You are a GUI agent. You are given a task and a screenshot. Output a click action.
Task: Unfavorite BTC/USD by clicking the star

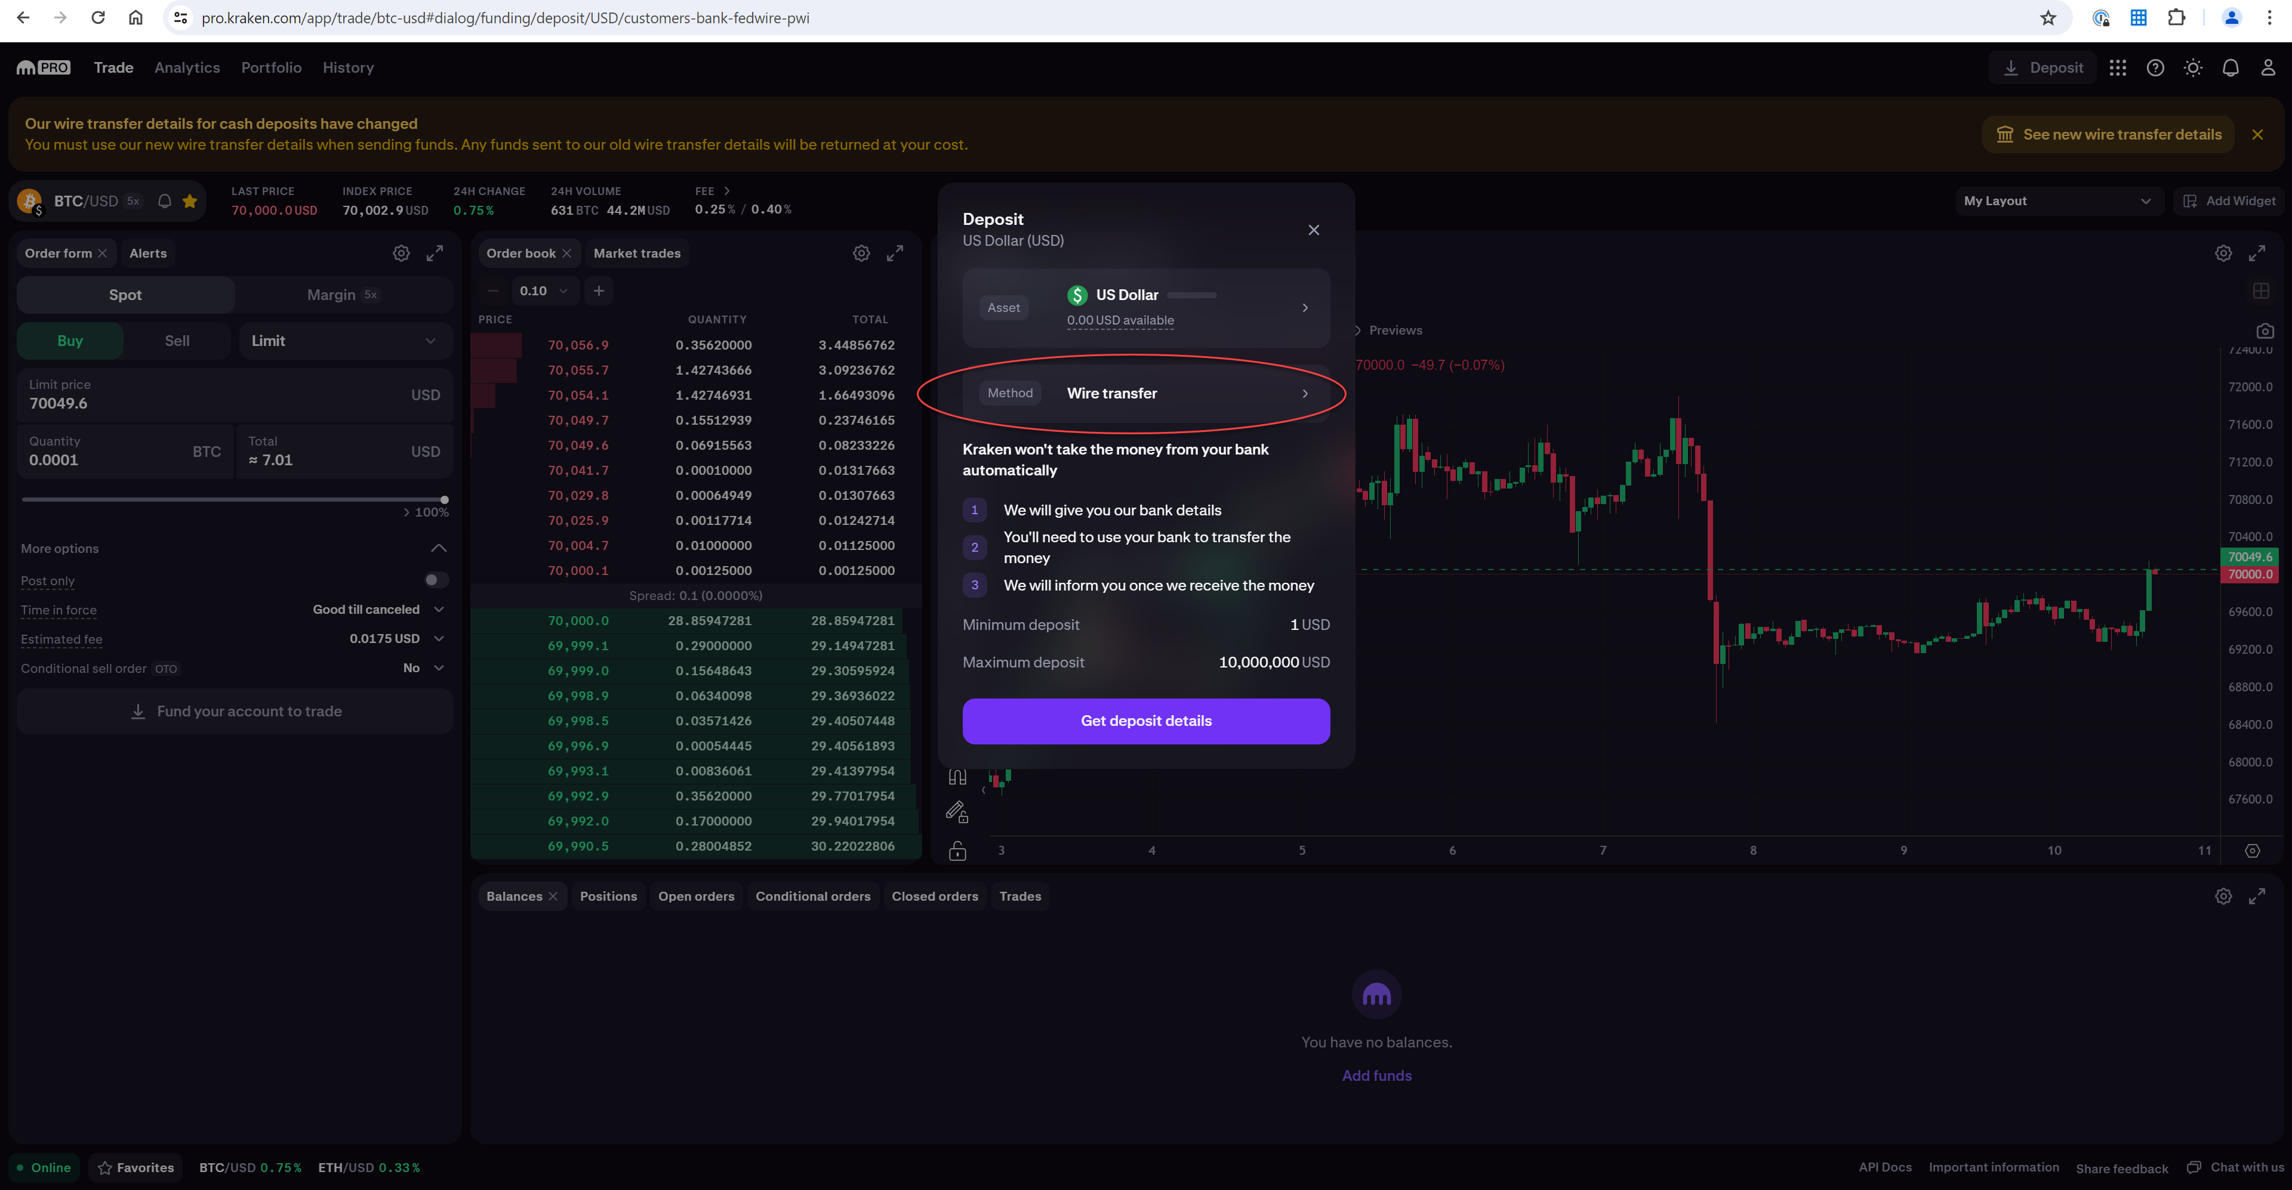pyautogui.click(x=190, y=200)
